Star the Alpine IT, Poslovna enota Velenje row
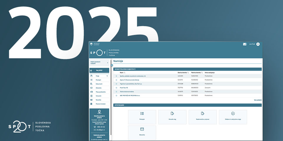283x141 pixels. pyautogui.click(x=116, y=80)
